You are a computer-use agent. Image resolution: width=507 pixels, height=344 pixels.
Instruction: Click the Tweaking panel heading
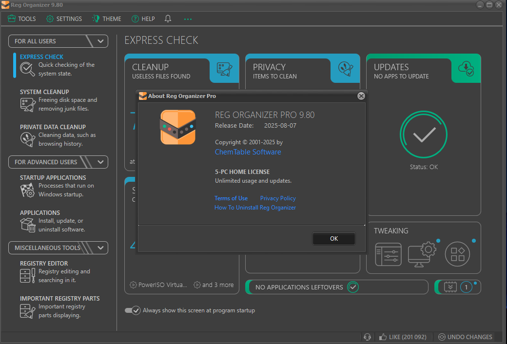[391, 231]
